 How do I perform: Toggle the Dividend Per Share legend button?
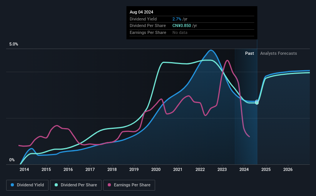click(76, 185)
